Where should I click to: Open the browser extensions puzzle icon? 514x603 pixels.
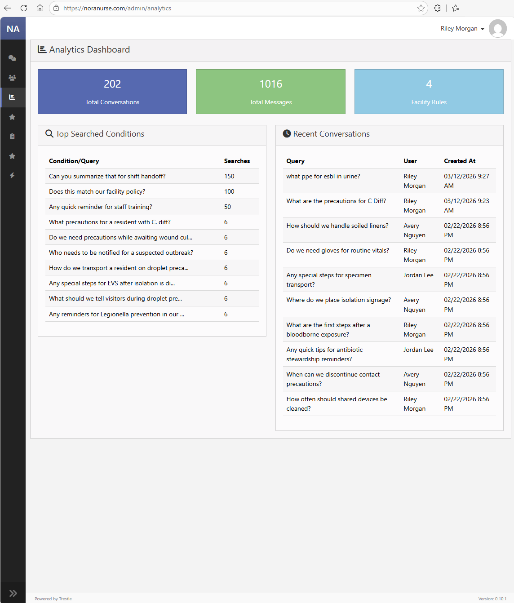pos(437,8)
